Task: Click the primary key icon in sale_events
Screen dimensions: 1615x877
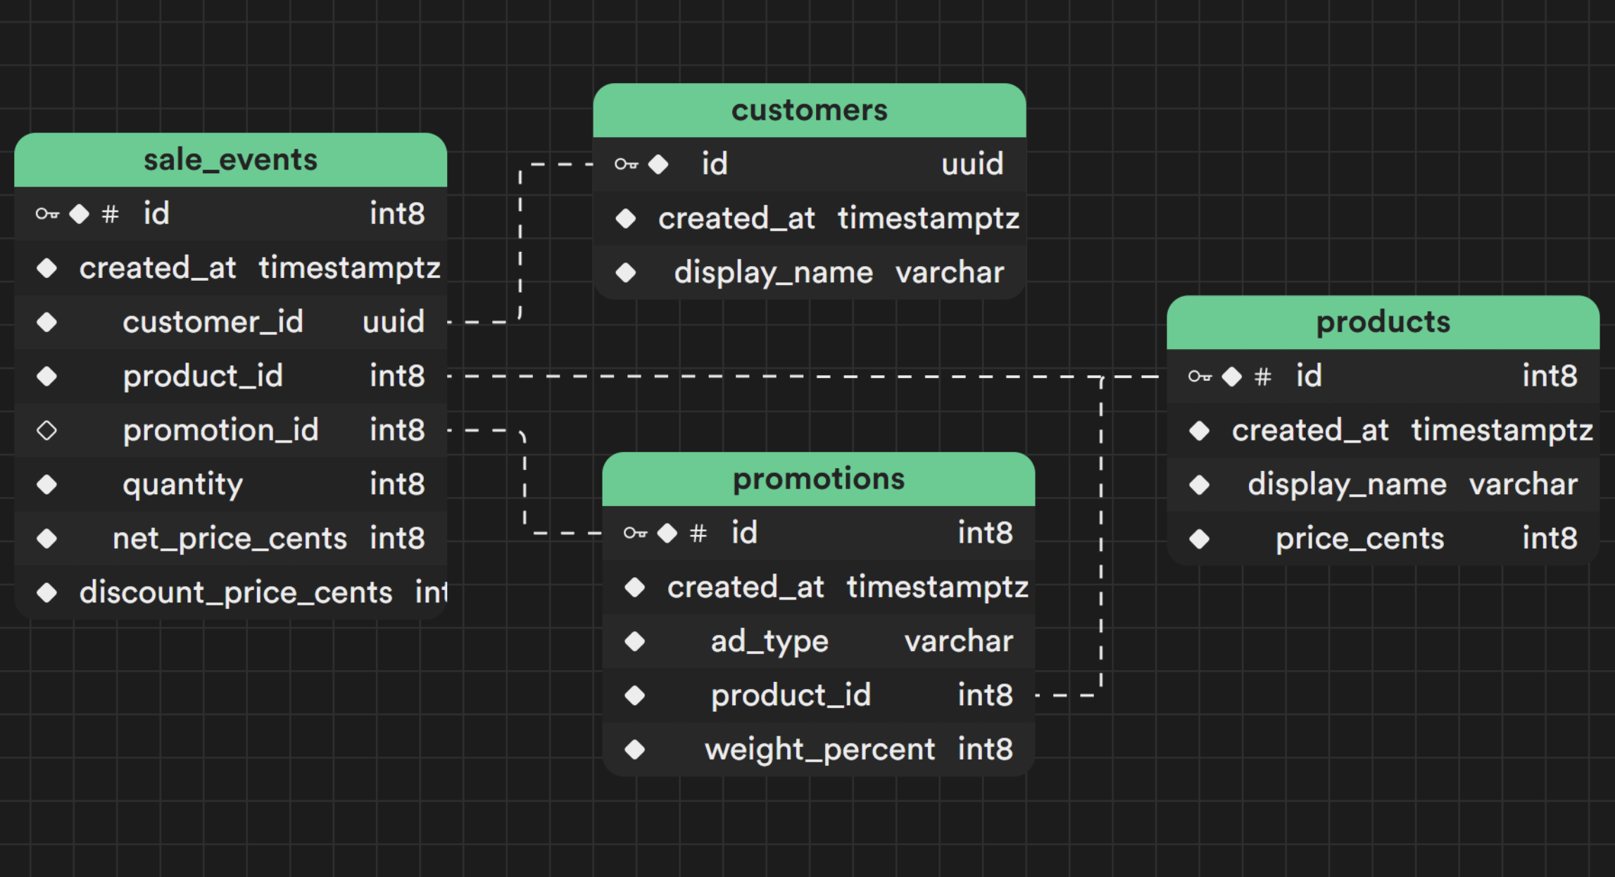Action: [x=47, y=213]
